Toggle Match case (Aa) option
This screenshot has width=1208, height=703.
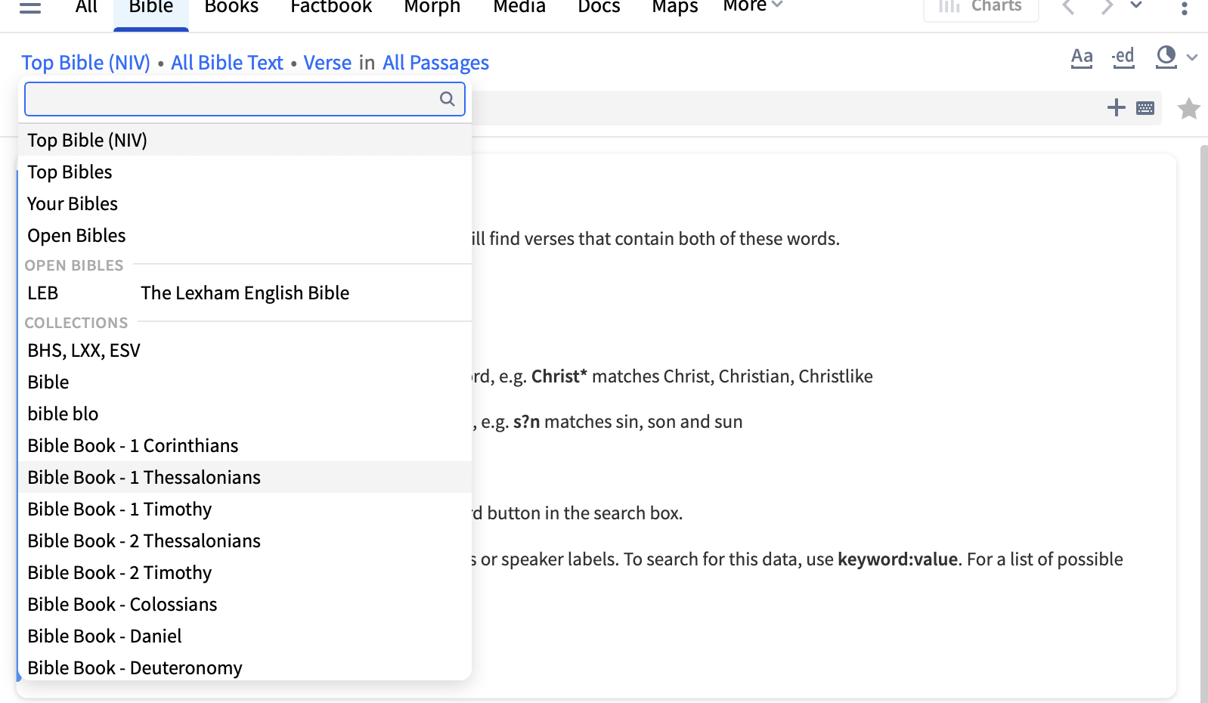[1082, 57]
